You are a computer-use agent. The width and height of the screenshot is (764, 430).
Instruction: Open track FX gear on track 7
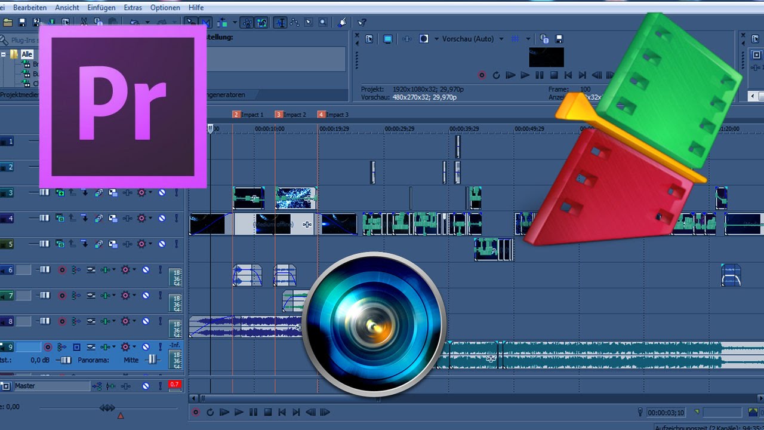click(x=125, y=296)
